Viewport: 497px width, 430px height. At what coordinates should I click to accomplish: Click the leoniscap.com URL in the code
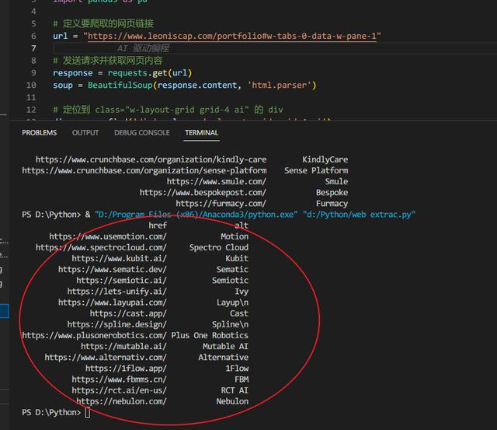[233, 36]
